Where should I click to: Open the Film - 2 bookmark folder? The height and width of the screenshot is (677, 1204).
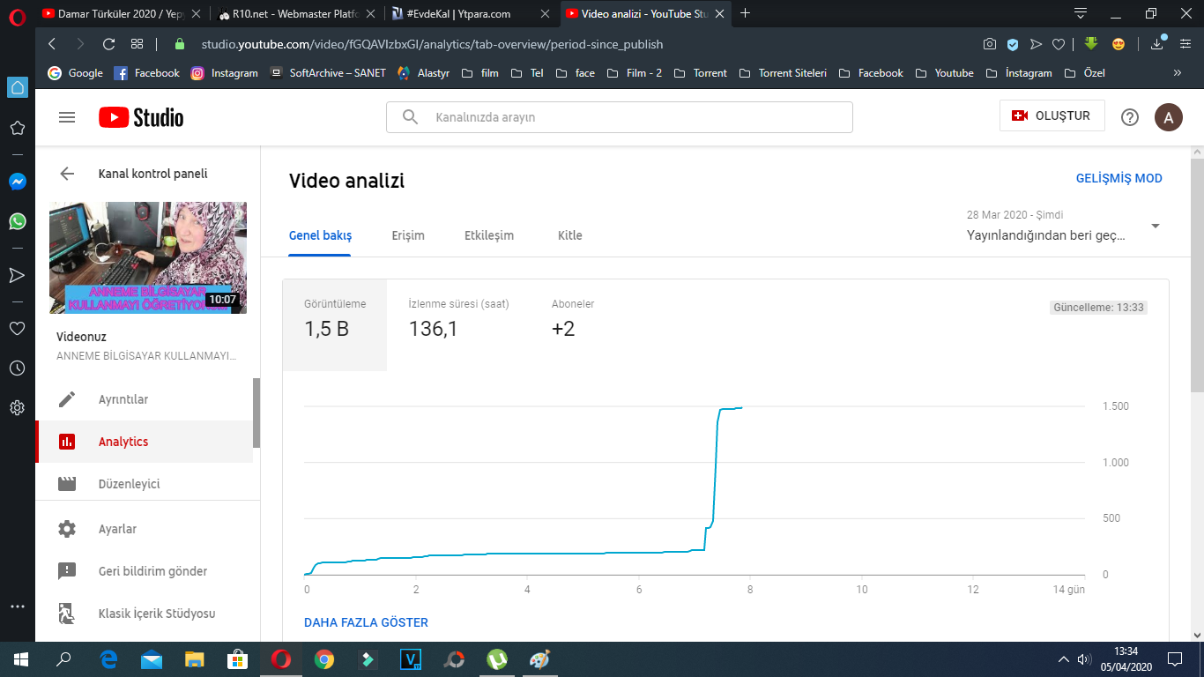point(634,73)
